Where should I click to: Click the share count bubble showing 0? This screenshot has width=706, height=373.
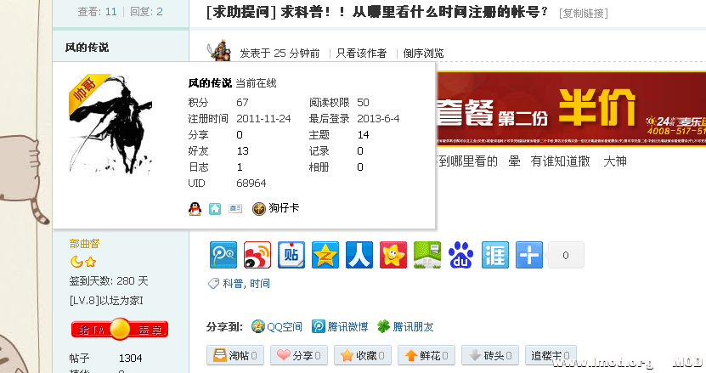(566, 255)
